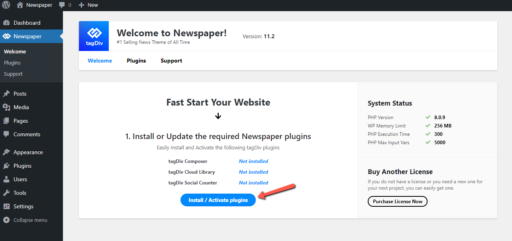Click the WordPress logo icon in admin bar
Image resolution: width=512 pixels, height=241 pixels.
pyautogui.click(x=6, y=5)
